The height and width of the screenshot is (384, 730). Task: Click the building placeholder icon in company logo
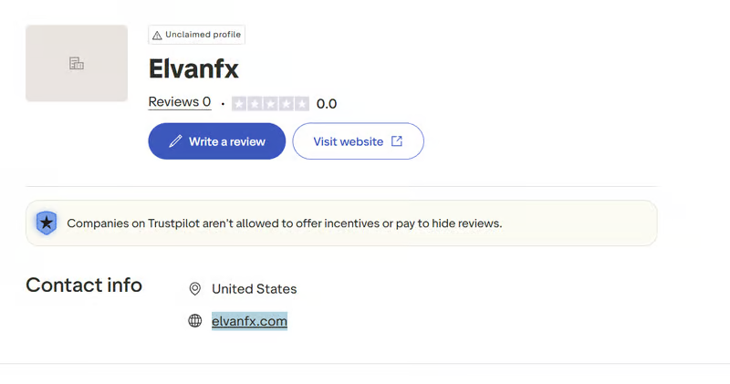[x=77, y=63]
